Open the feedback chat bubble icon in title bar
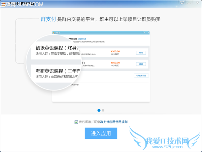Image resolution: width=202 pixels, height=152 pixels. click(182, 3)
